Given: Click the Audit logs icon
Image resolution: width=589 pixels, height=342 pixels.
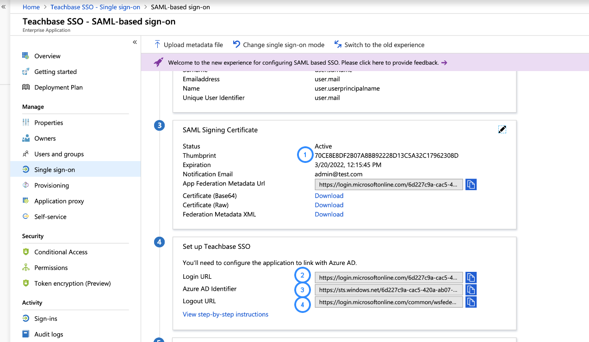Looking at the screenshot, I should (x=25, y=334).
